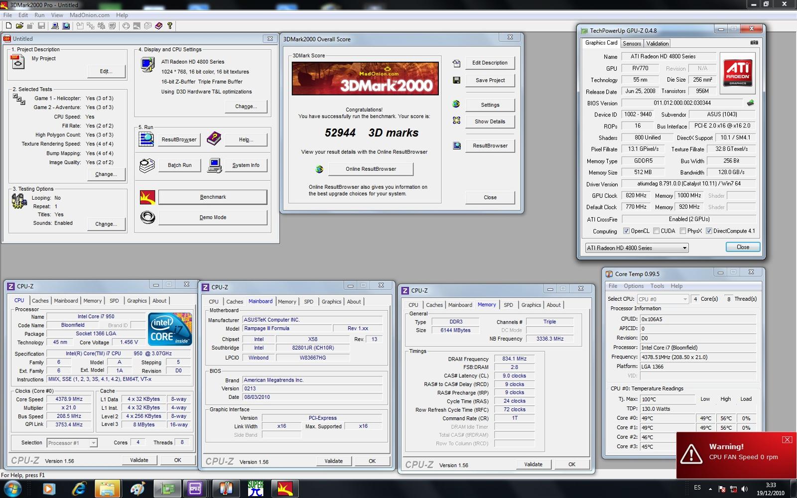The height and width of the screenshot is (498, 797).
Task: Click the Benchmark button
Action: coord(213,197)
